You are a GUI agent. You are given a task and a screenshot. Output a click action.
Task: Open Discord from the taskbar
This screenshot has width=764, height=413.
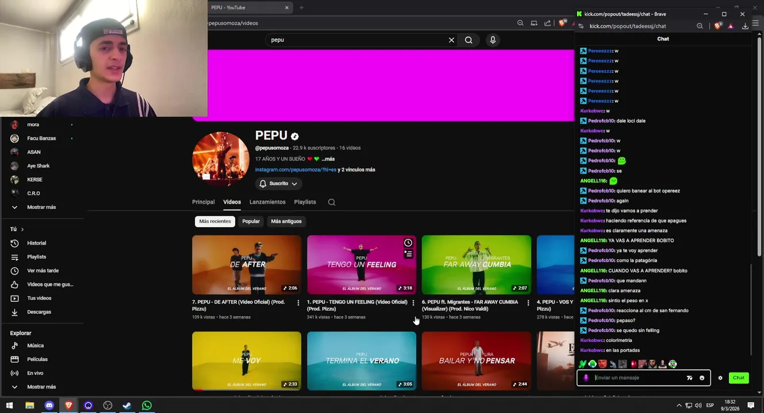click(x=49, y=406)
